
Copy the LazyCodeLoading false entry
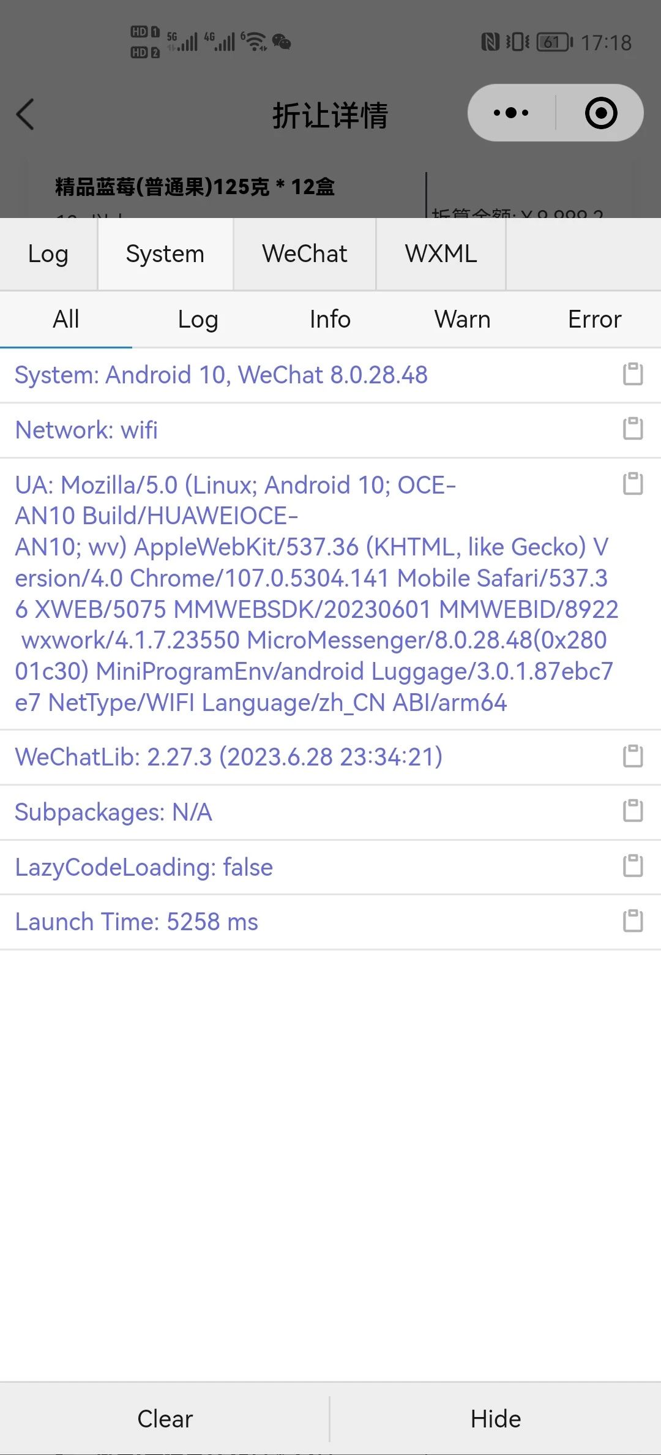click(633, 866)
